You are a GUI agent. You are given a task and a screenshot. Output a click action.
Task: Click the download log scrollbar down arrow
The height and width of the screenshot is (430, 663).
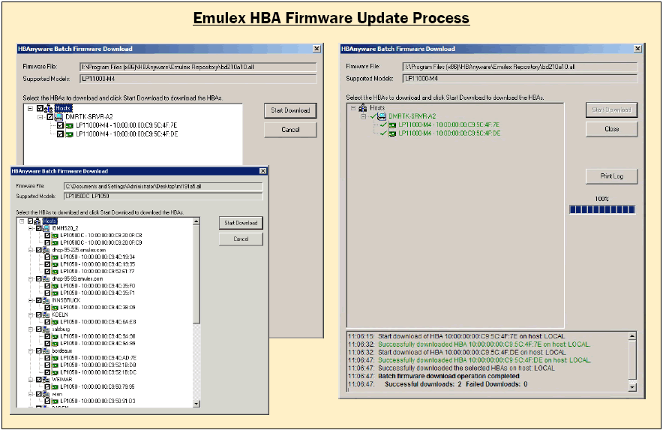pyautogui.click(x=631, y=387)
